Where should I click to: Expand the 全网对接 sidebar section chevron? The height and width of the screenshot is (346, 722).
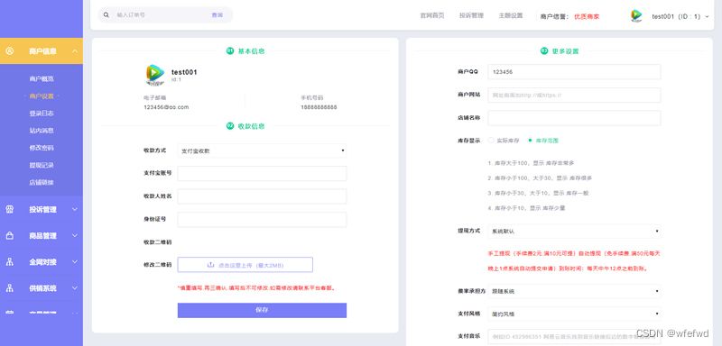click(x=75, y=262)
